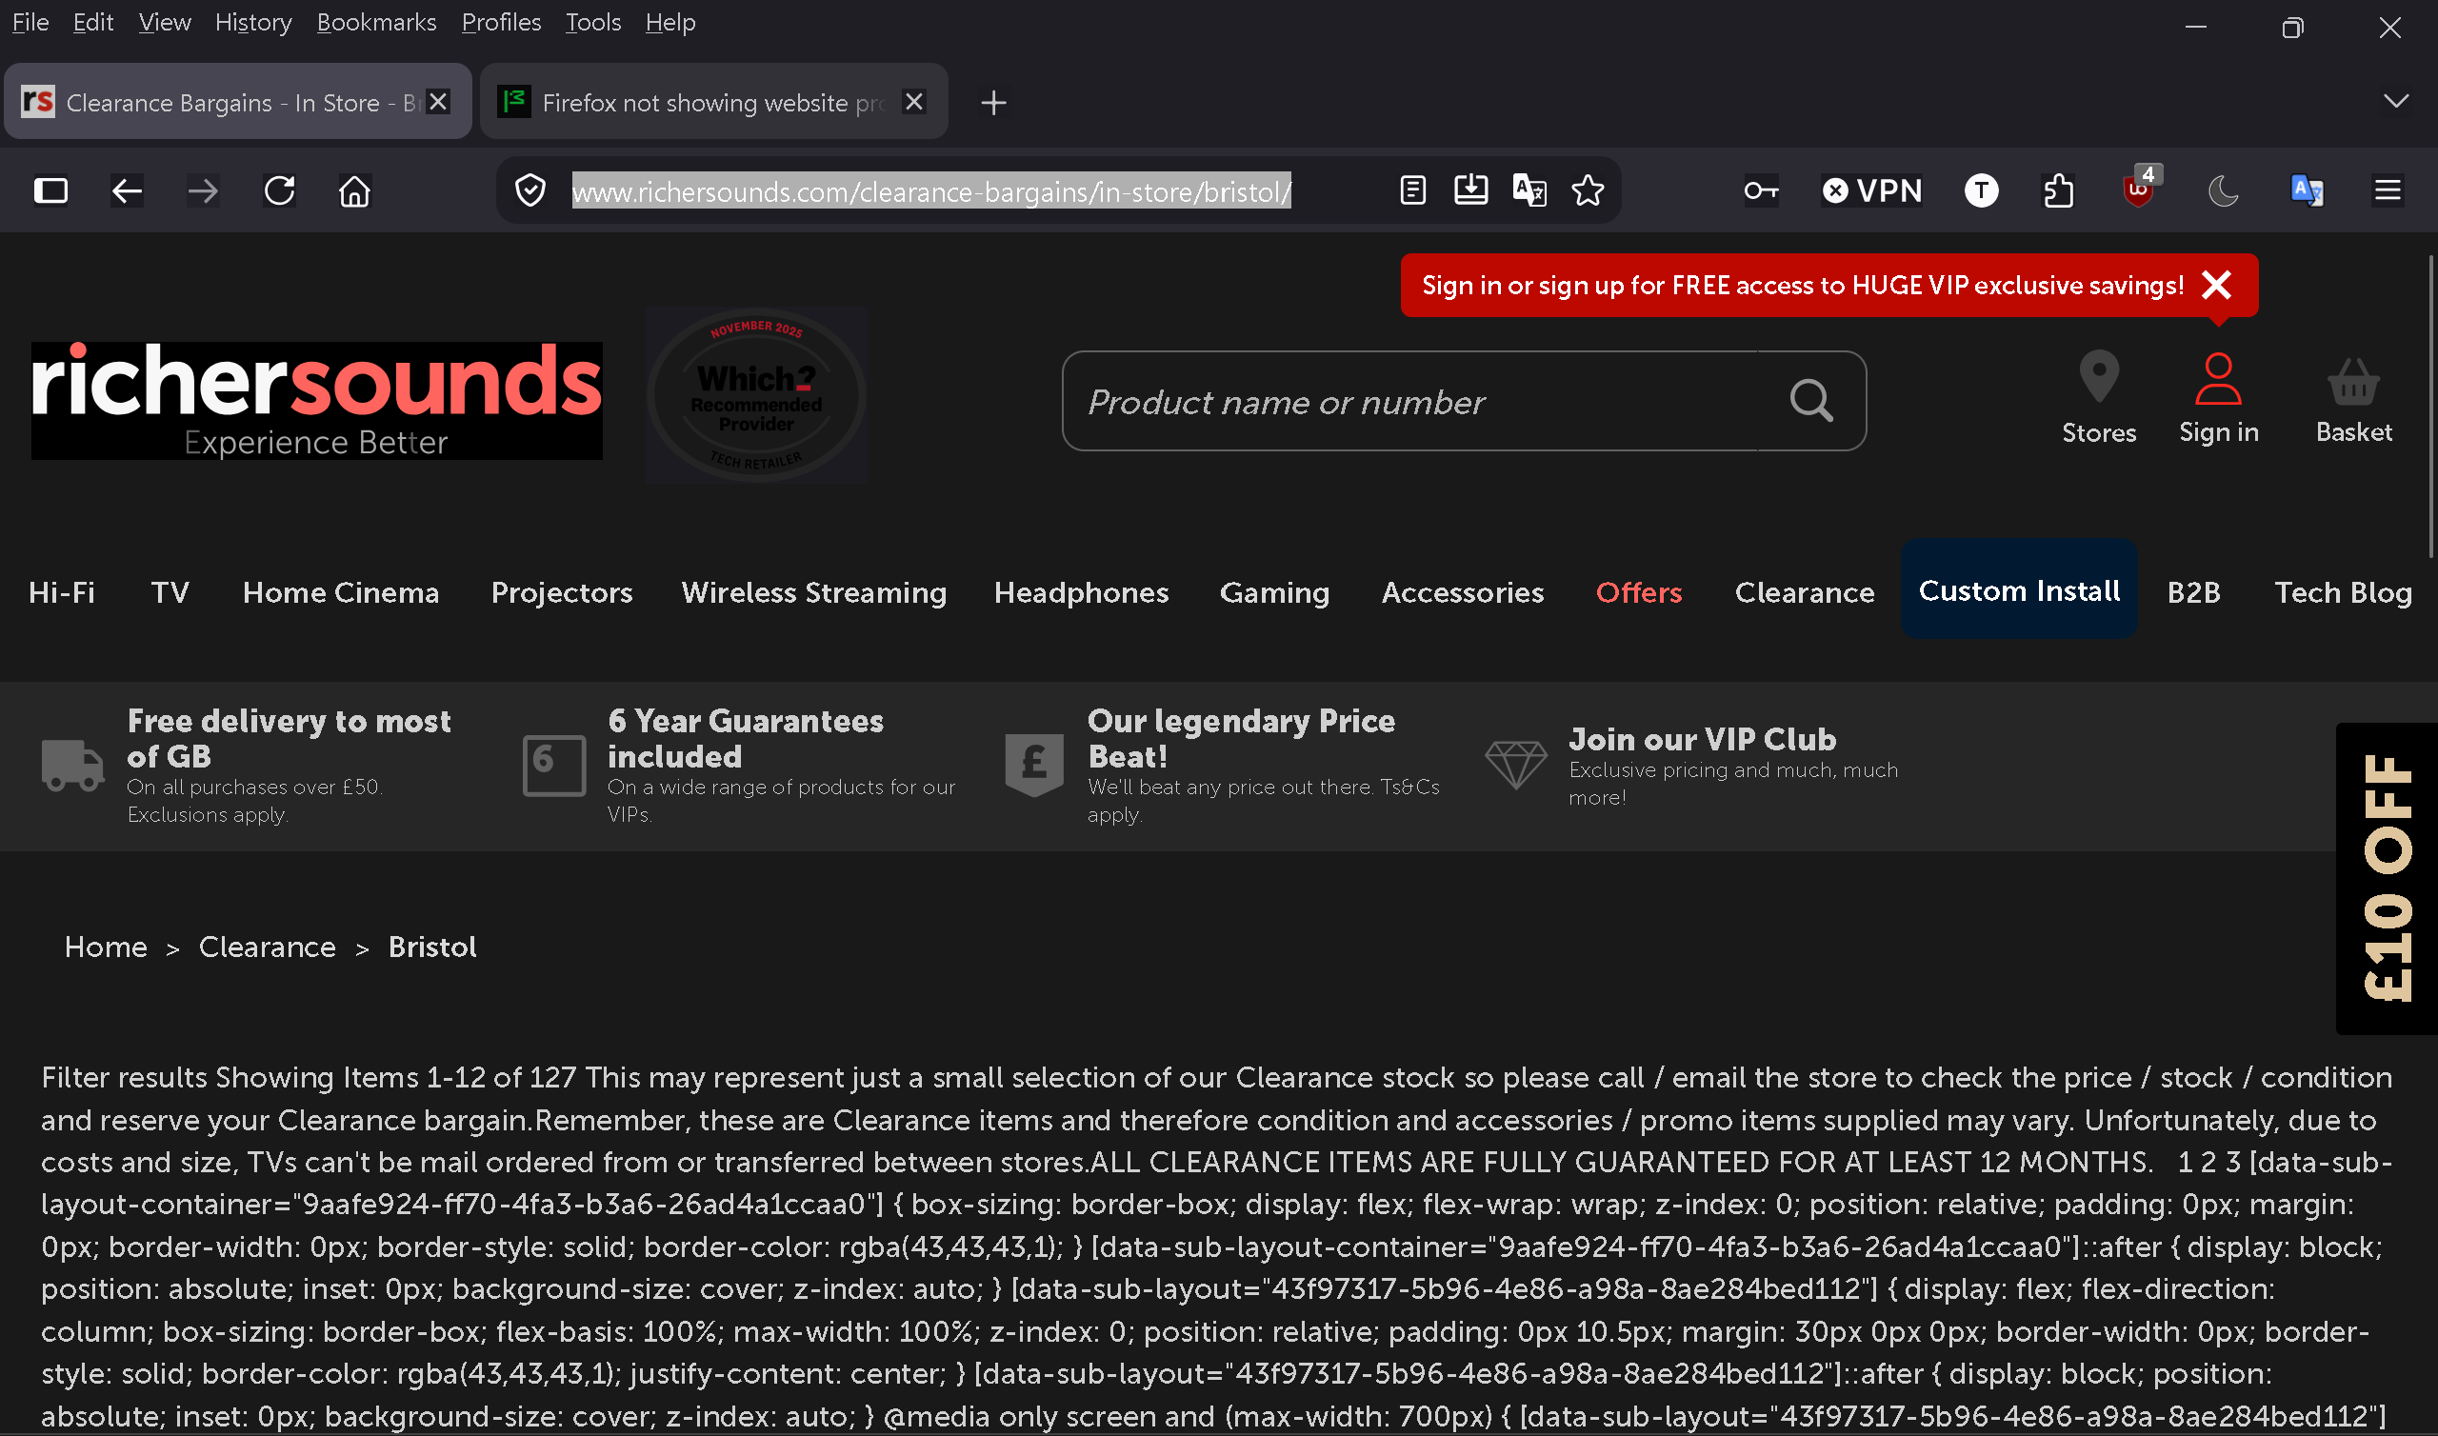The width and height of the screenshot is (2438, 1436).
Task: Open the Clearance nav link
Action: coord(1805,592)
